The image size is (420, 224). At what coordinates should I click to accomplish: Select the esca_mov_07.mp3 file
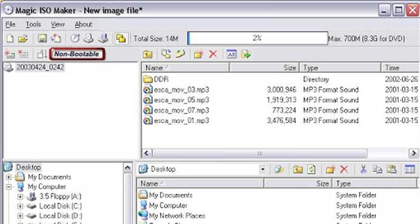[x=181, y=110]
